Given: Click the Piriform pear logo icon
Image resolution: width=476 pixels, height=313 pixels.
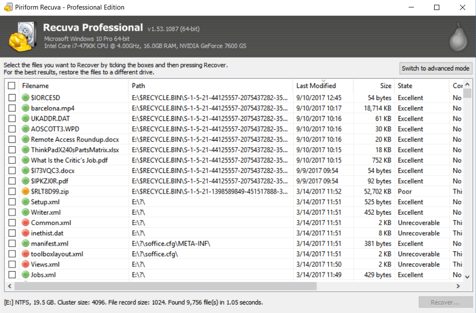Looking at the screenshot, I should pyautogui.click(x=459, y=37).
